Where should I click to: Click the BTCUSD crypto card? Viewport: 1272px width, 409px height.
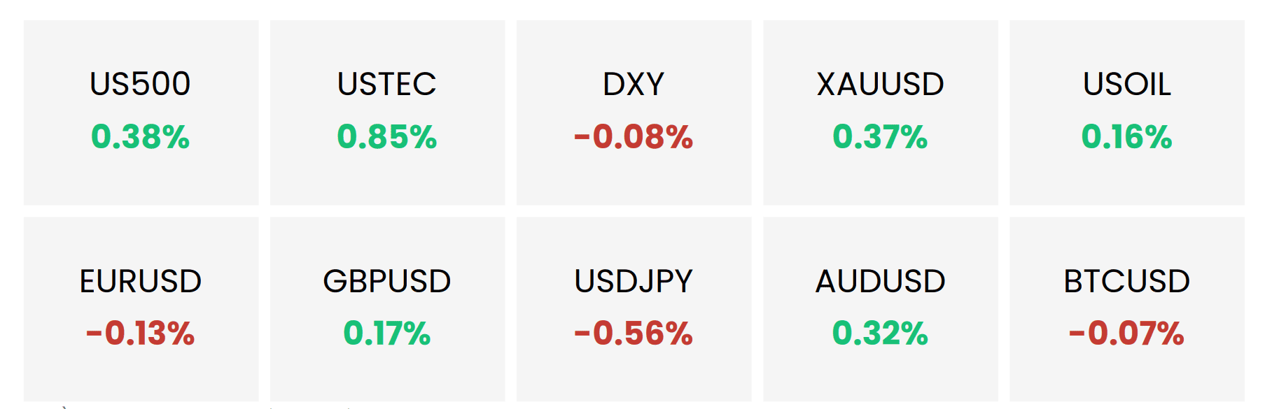(1126, 309)
